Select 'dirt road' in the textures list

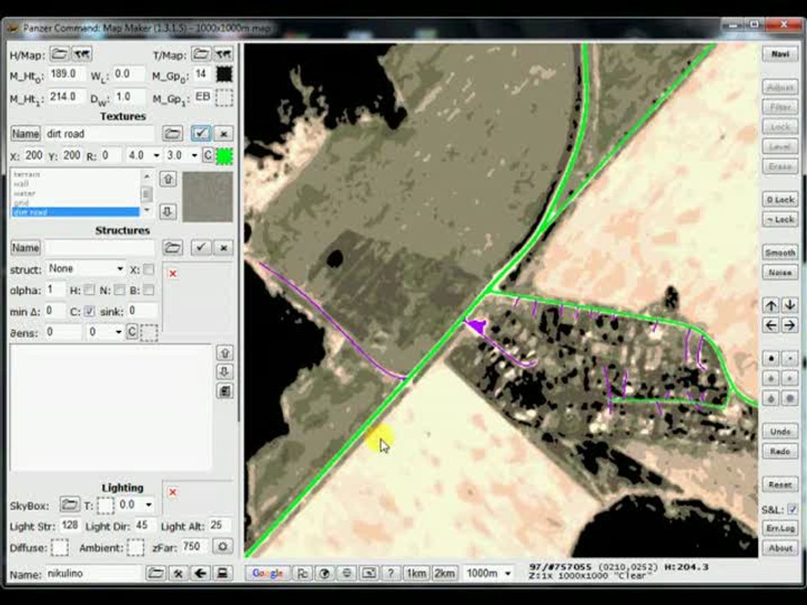click(x=75, y=212)
